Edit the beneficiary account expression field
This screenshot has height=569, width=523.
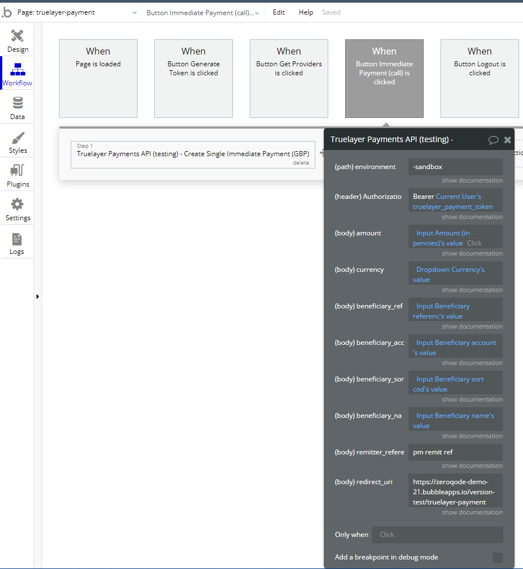pyautogui.click(x=456, y=346)
